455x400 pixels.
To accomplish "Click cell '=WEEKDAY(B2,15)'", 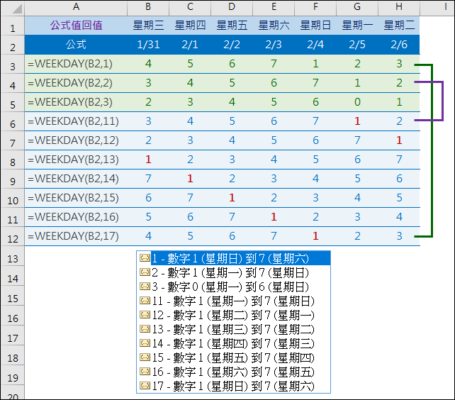I will coord(76,198).
